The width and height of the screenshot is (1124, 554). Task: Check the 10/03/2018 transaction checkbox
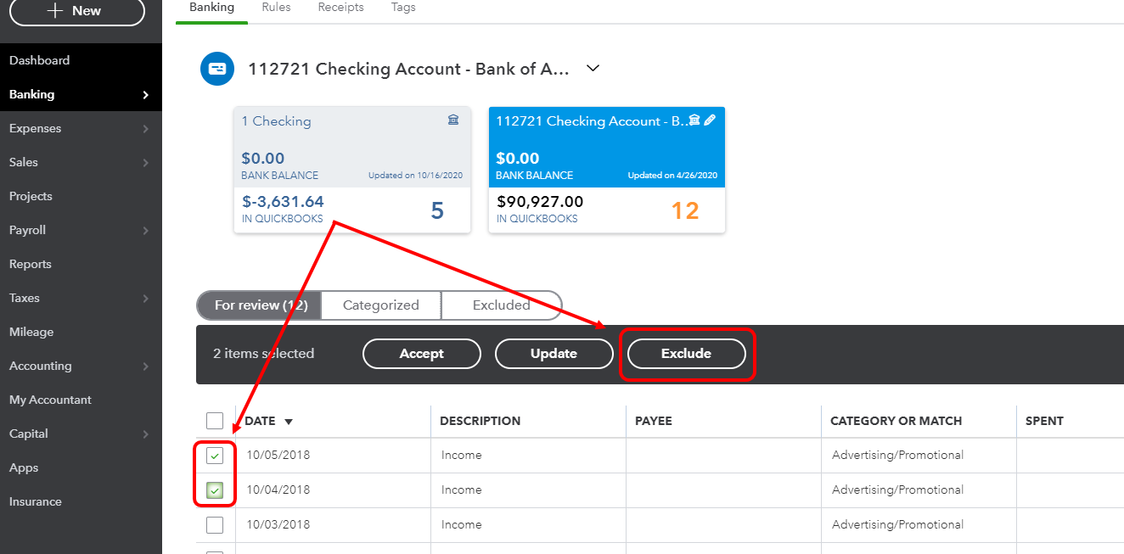(214, 524)
